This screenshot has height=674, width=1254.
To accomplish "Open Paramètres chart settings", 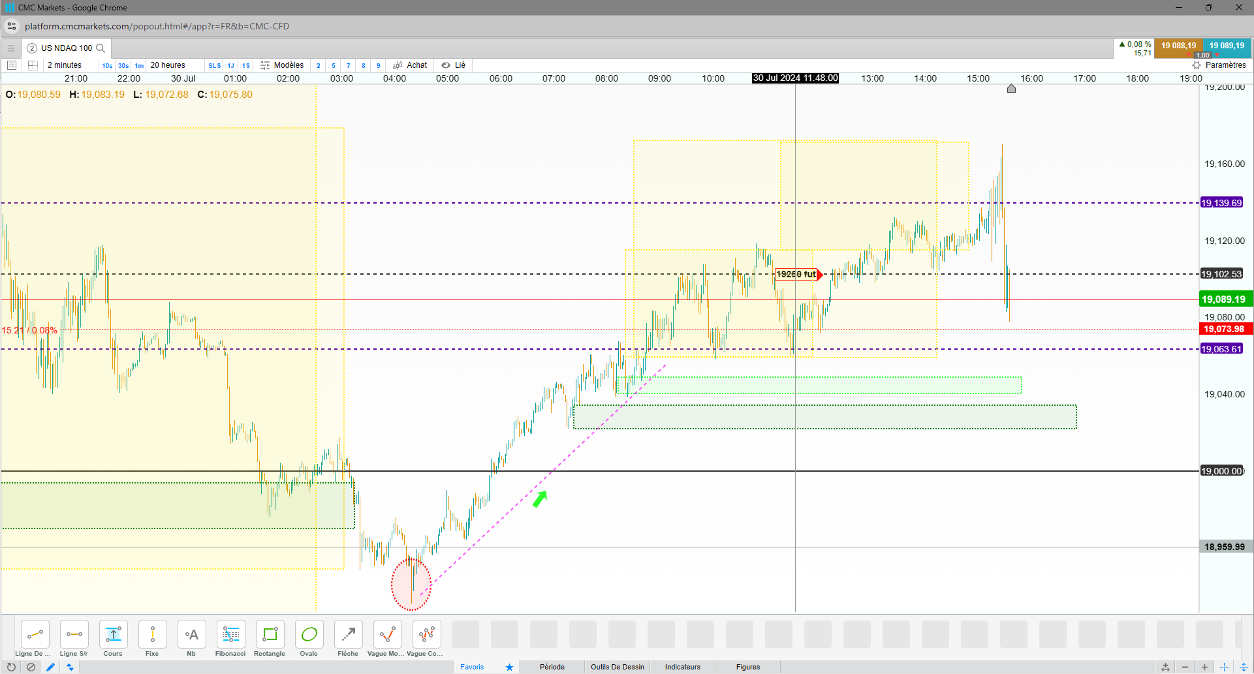I will coord(1219,65).
